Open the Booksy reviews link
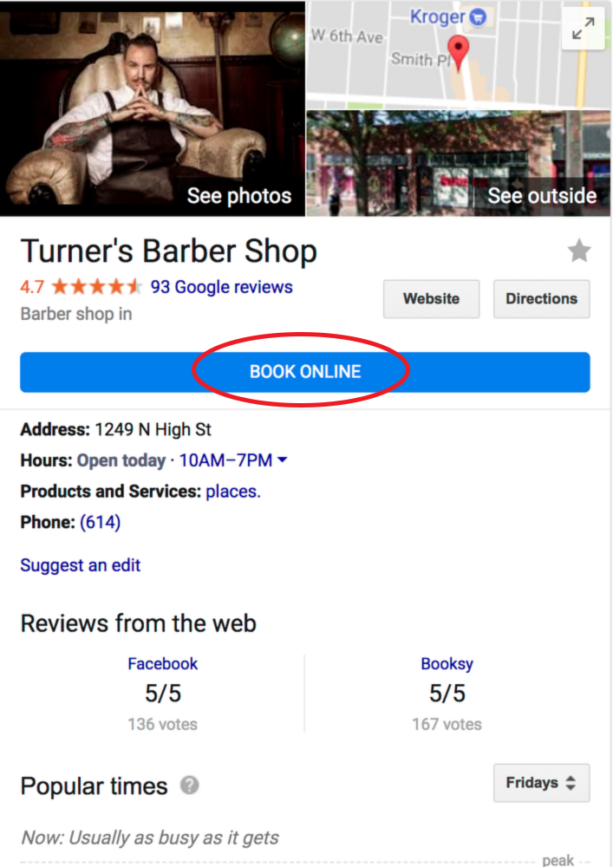 (447, 663)
